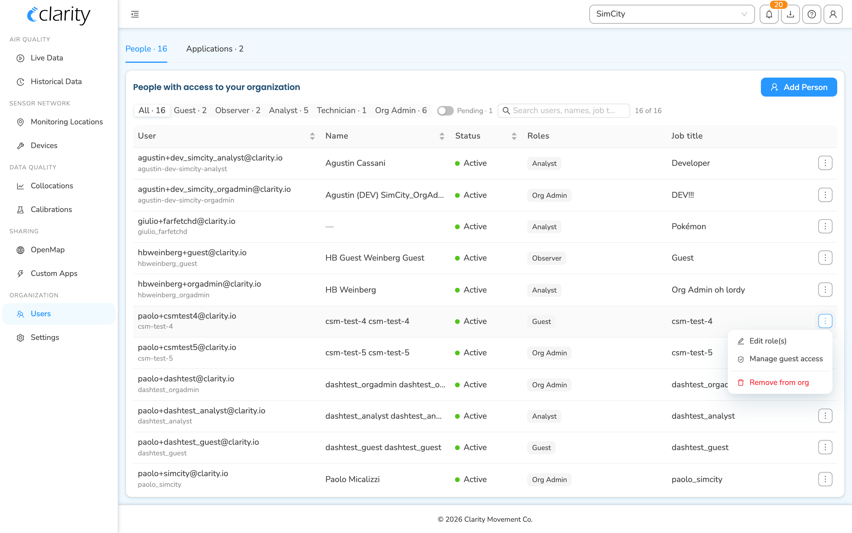The width and height of the screenshot is (852, 533).
Task: Sort by the Status column
Action: 514,136
